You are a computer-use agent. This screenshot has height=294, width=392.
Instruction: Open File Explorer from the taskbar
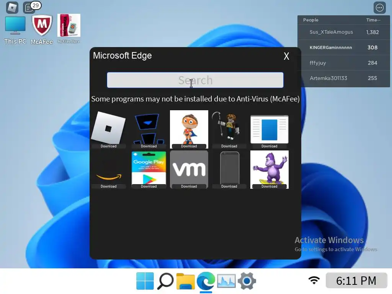coord(186,281)
